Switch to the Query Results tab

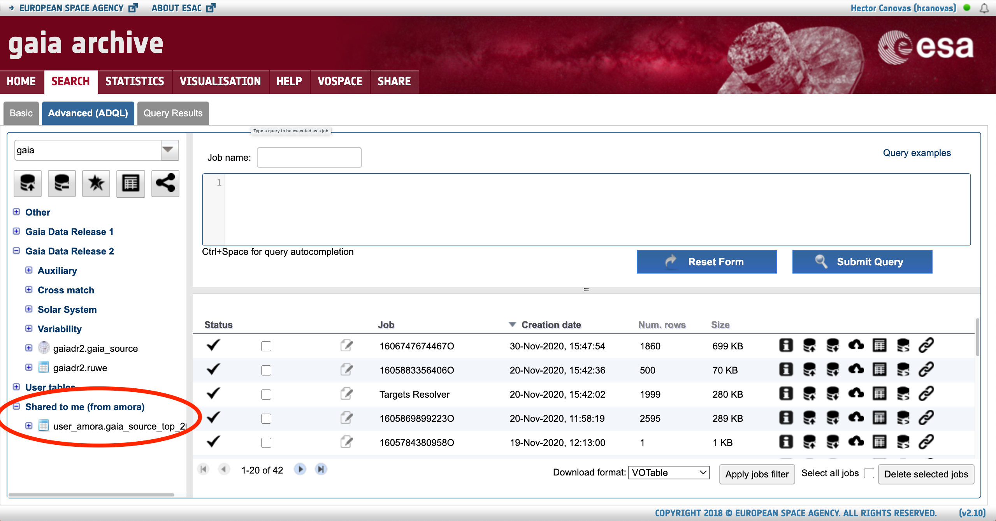tap(173, 113)
